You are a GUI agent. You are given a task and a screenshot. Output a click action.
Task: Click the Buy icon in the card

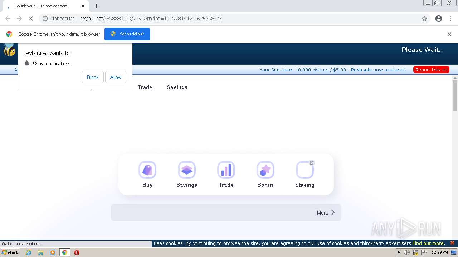click(147, 170)
